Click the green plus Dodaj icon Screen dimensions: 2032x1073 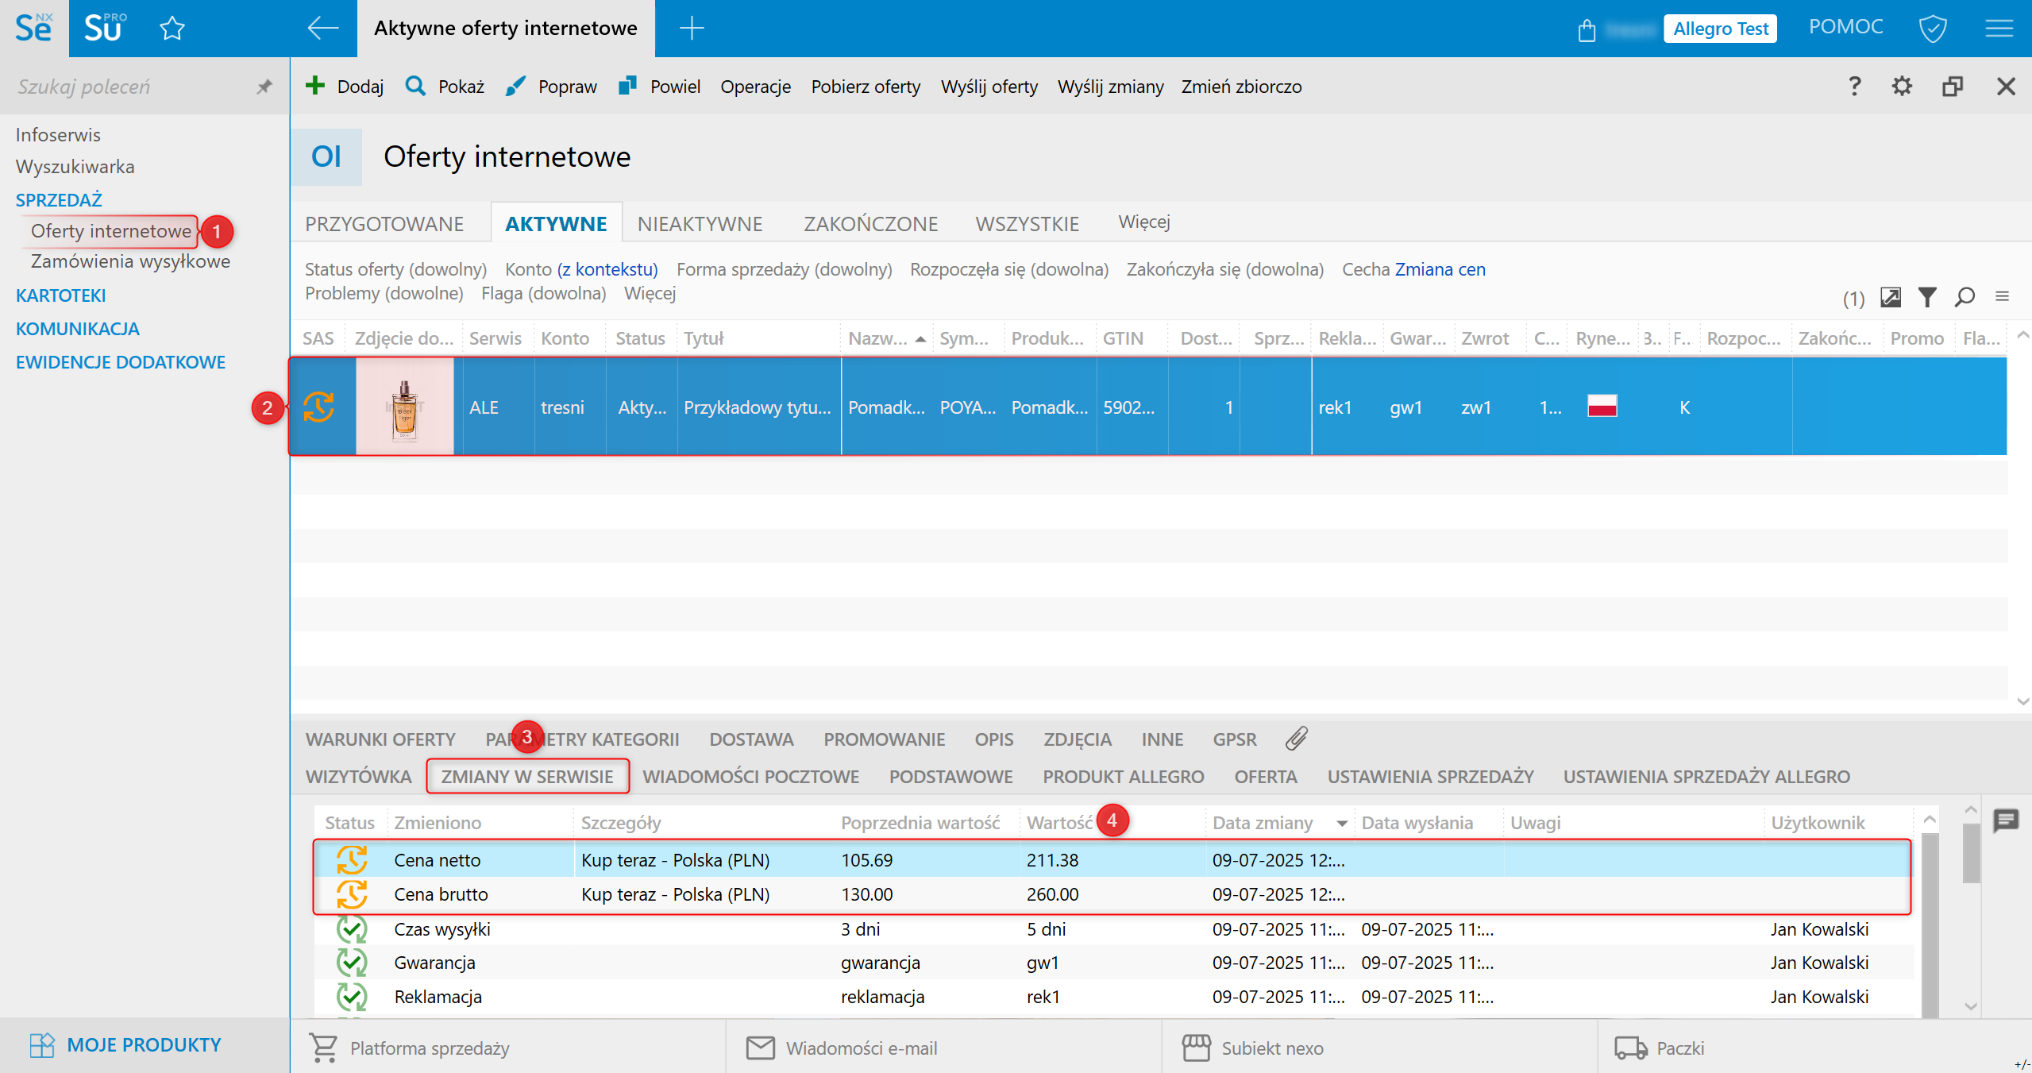315,86
